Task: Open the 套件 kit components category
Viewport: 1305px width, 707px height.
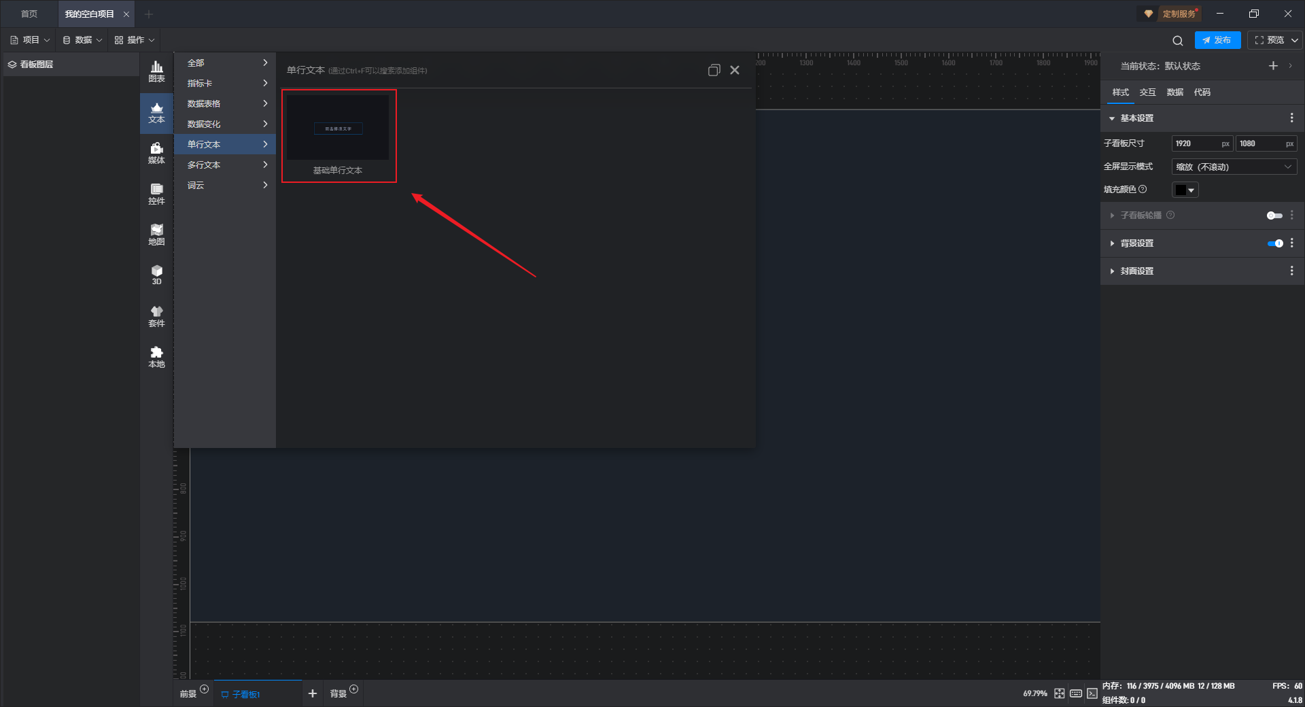Action: point(156,315)
